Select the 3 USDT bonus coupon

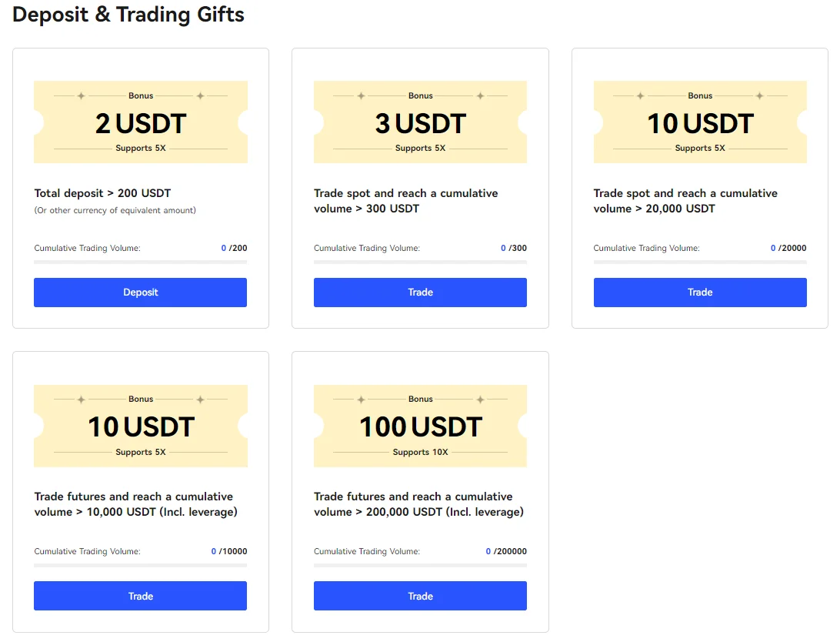pyautogui.click(x=420, y=122)
